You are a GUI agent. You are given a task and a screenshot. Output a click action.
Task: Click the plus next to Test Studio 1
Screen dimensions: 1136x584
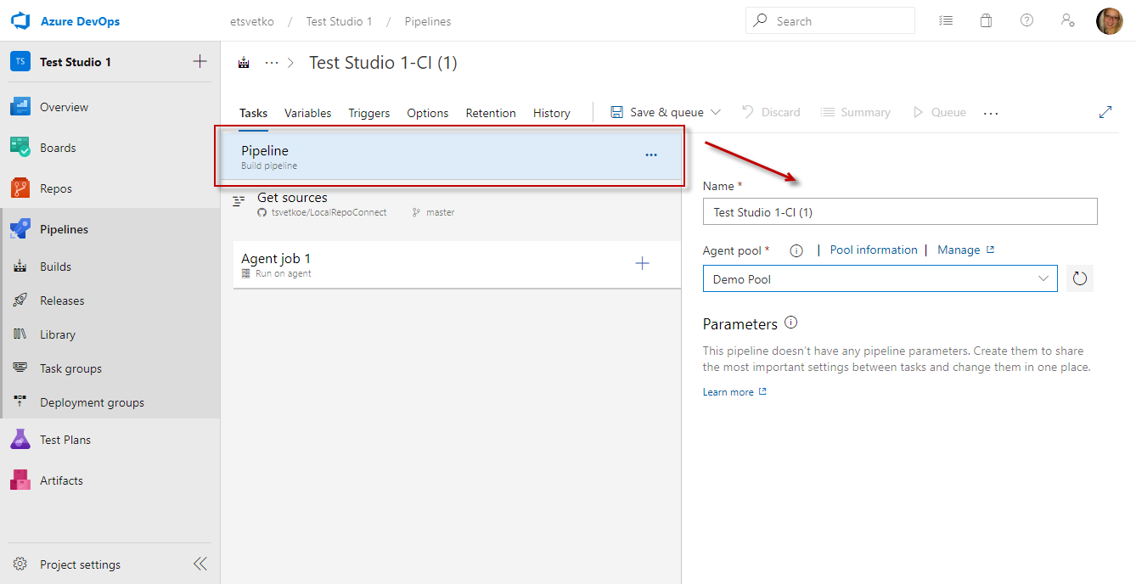coord(200,61)
